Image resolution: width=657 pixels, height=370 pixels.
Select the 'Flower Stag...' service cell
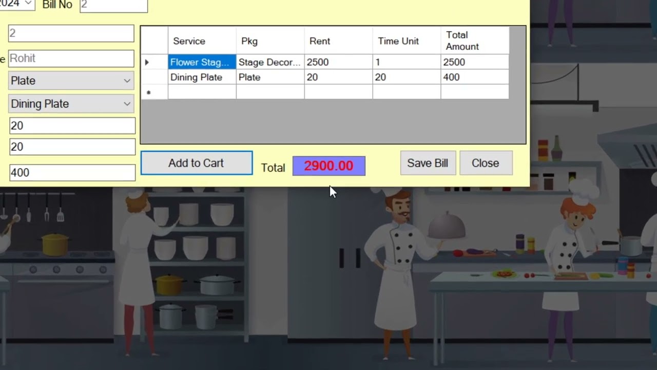[x=202, y=62]
